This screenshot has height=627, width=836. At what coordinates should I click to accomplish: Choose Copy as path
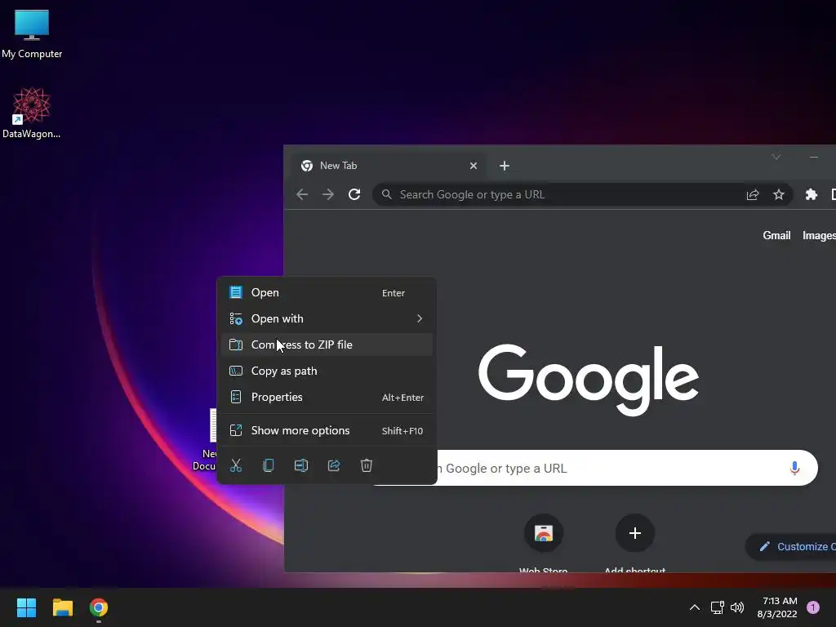point(327,371)
